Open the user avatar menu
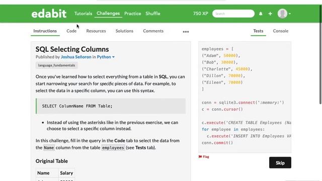The image size is (322, 181). [282, 14]
